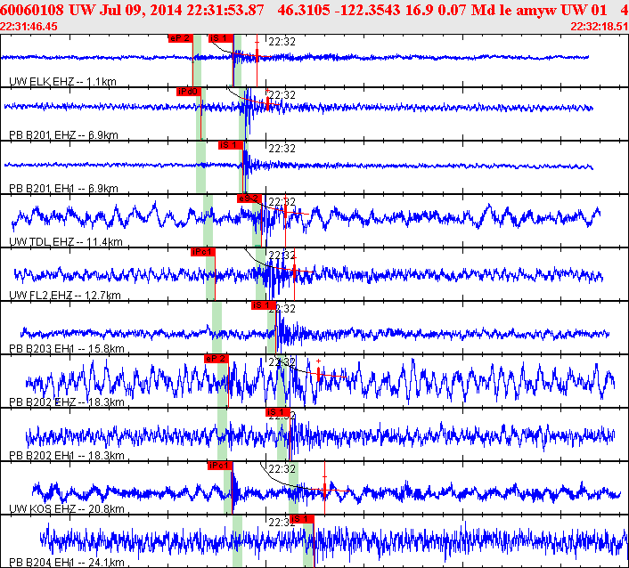Select the iS 1 pick flag on UW ELK EHZ
This screenshot has height=568, width=629.
click(x=221, y=38)
